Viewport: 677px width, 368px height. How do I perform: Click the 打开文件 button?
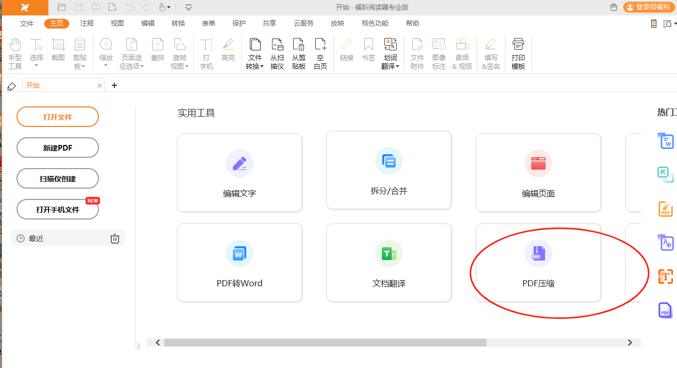click(x=58, y=117)
